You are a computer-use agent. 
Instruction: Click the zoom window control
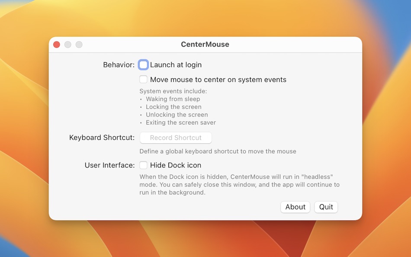click(79, 44)
